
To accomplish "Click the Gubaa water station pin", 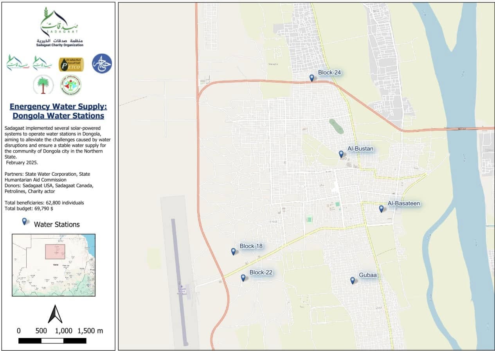I will tap(353, 281).
